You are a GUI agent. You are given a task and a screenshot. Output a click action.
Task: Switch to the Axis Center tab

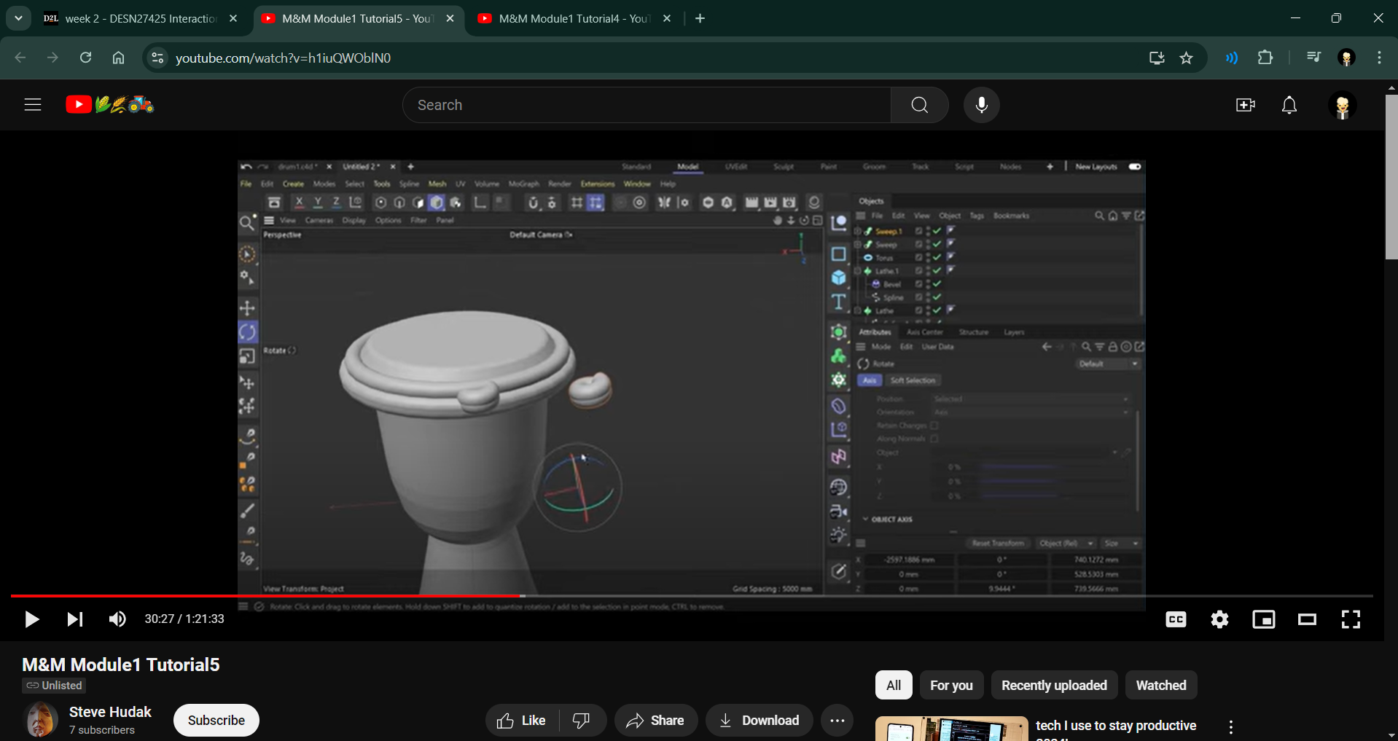[925, 332]
